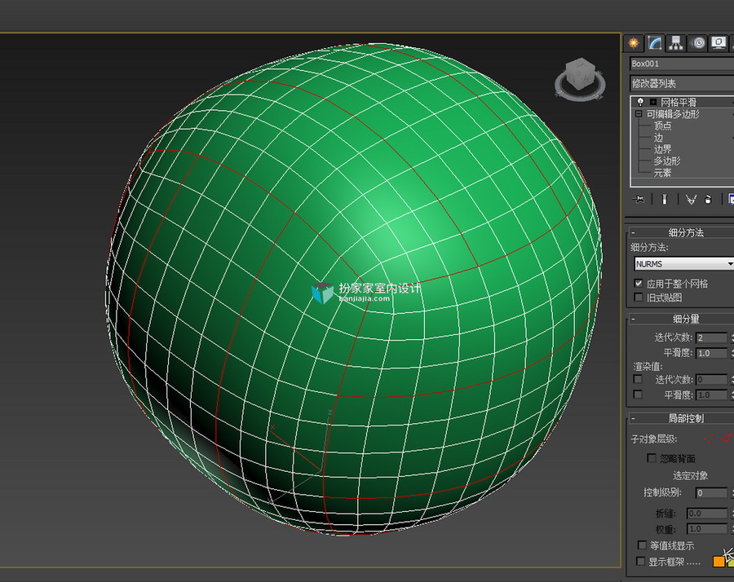Enable the 旧式贴图 checkbox
The image size is (734, 582).
pyautogui.click(x=638, y=297)
